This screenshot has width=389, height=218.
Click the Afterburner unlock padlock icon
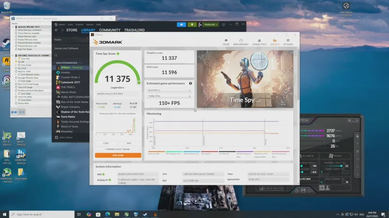coord(358,136)
